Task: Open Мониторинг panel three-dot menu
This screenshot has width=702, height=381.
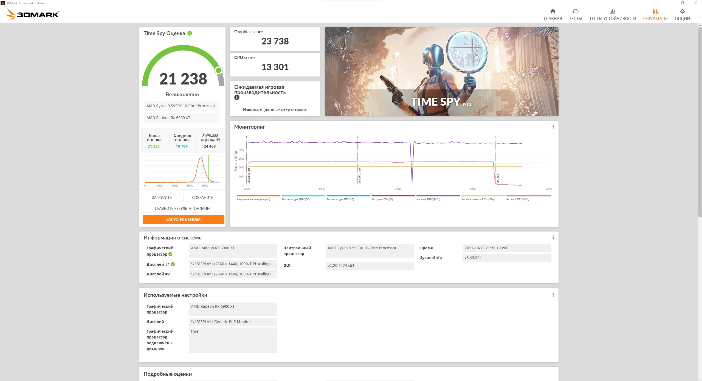Action: click(553, 127)
